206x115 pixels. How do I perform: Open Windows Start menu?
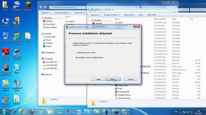[x=4, y=112]
